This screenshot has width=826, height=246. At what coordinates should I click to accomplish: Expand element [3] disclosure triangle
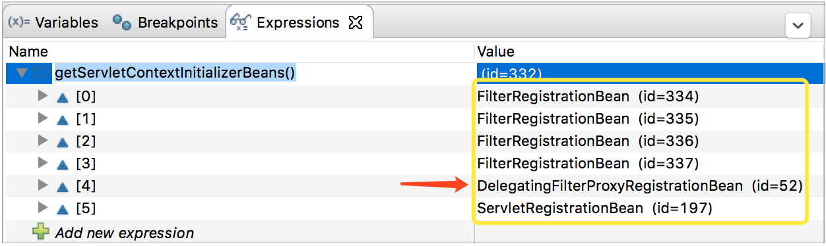[44, 163]
